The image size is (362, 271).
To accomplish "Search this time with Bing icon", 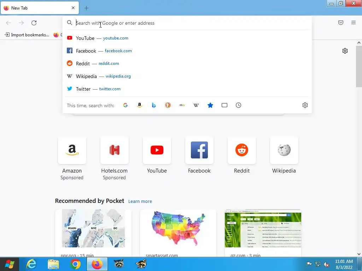I will point(154,105).
